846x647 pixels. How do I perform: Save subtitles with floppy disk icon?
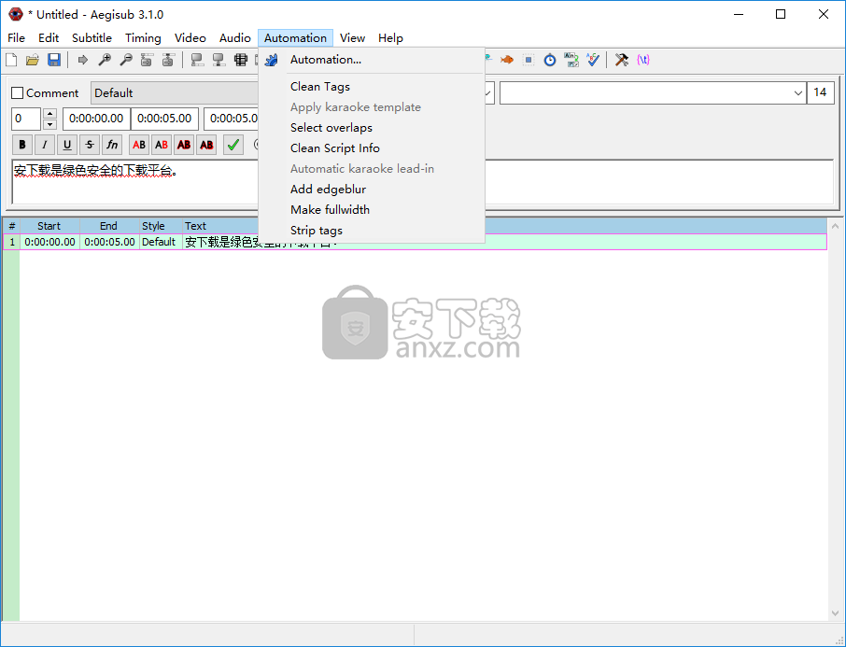click(x=54, y=60)
